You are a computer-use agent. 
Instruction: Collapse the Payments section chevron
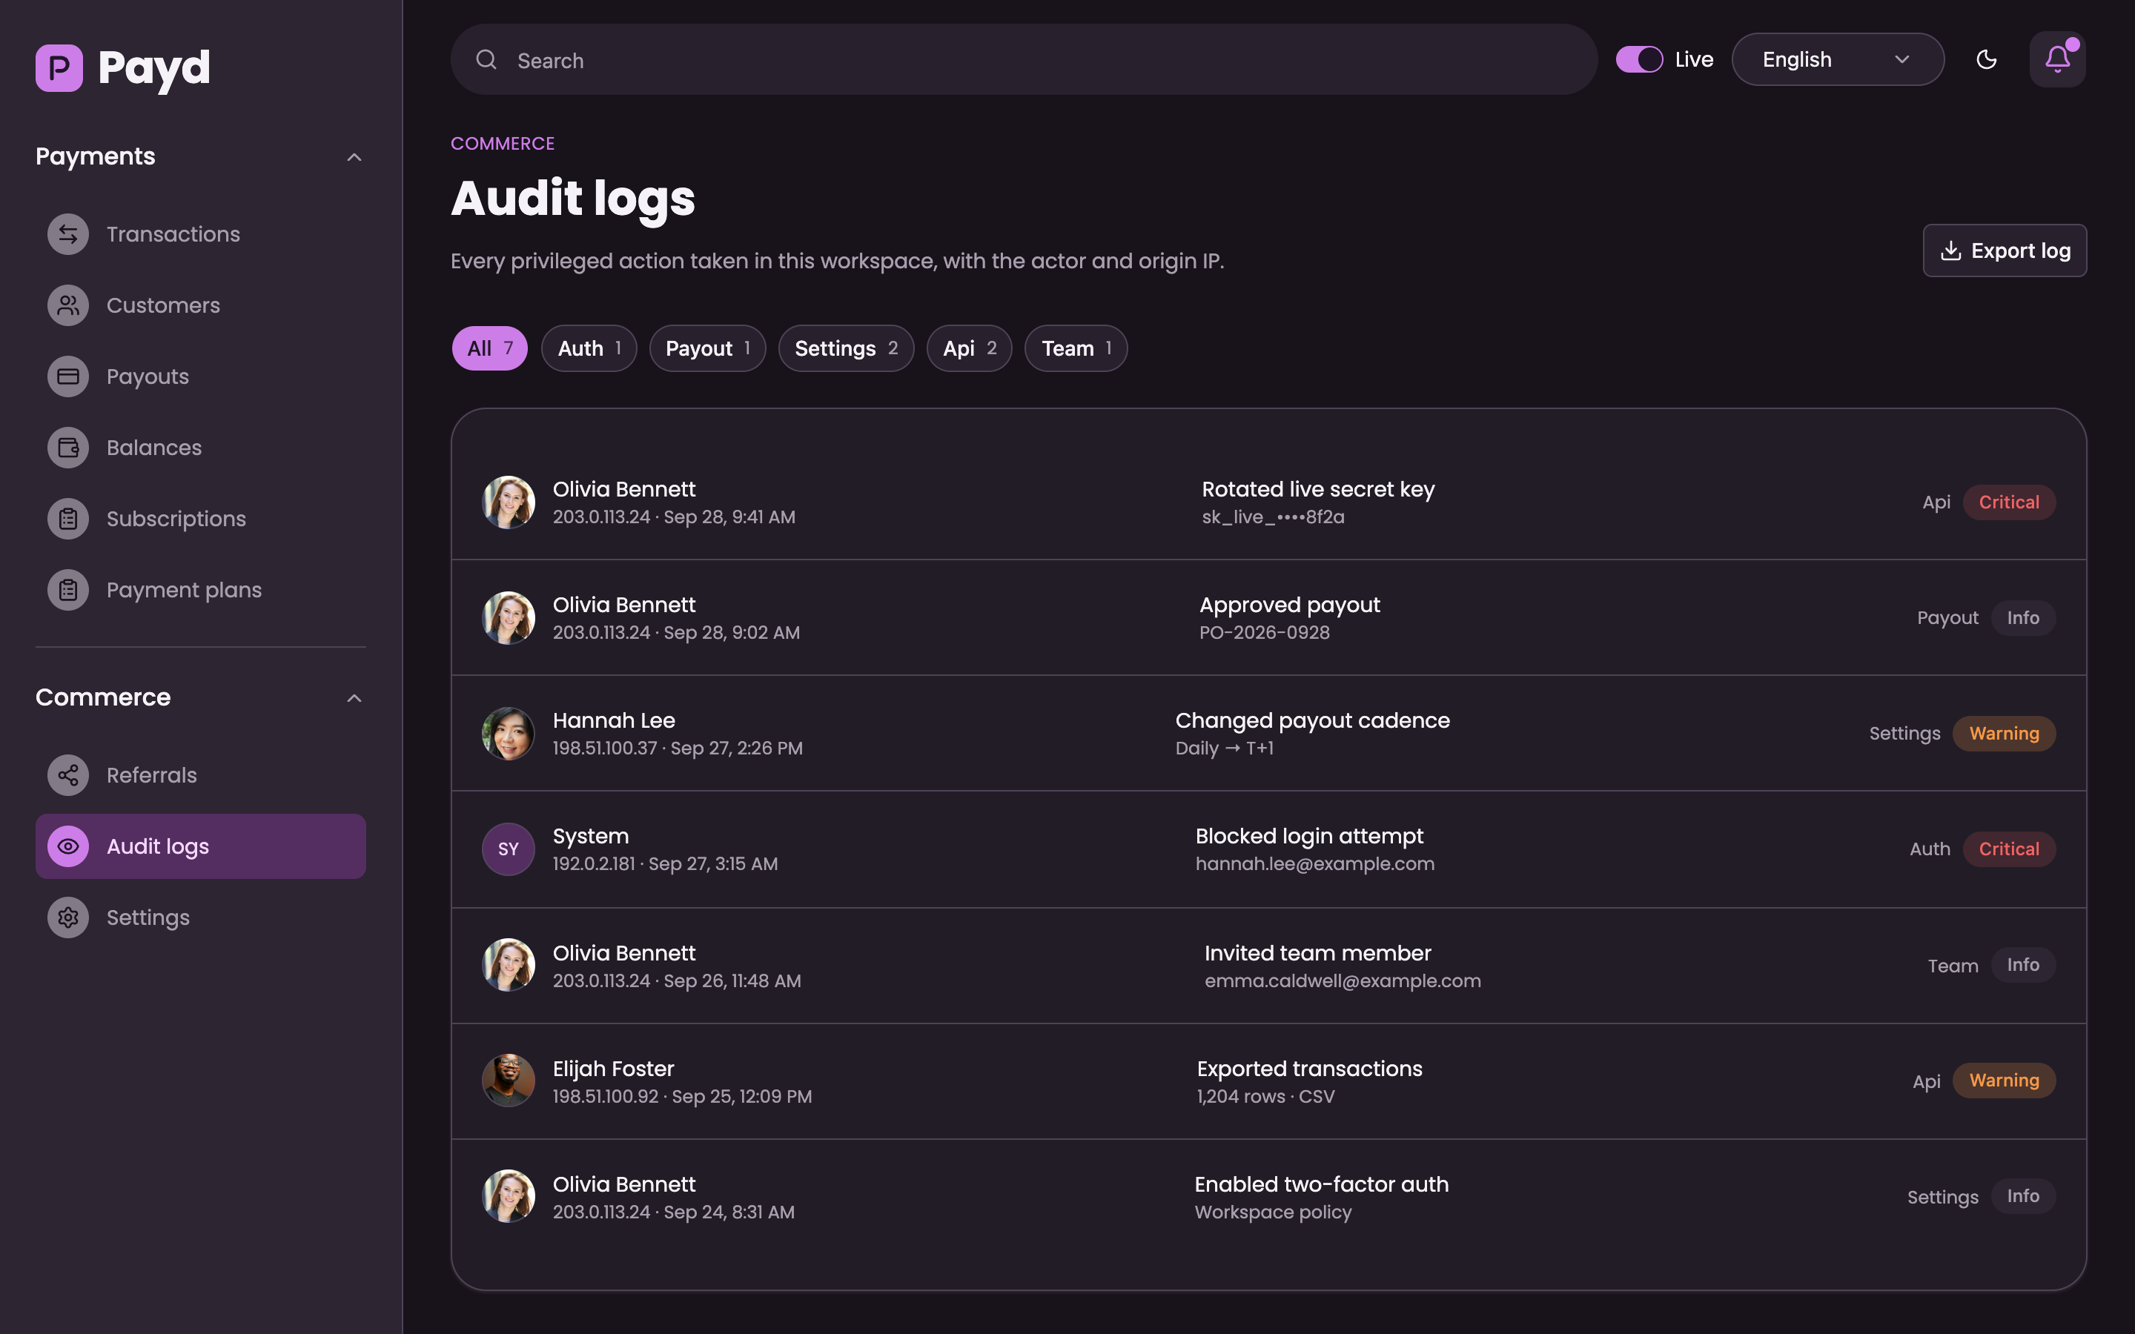[354, 157]
